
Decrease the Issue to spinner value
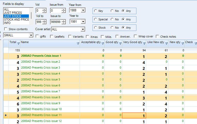pyautogui.click(x=64, y=23)
